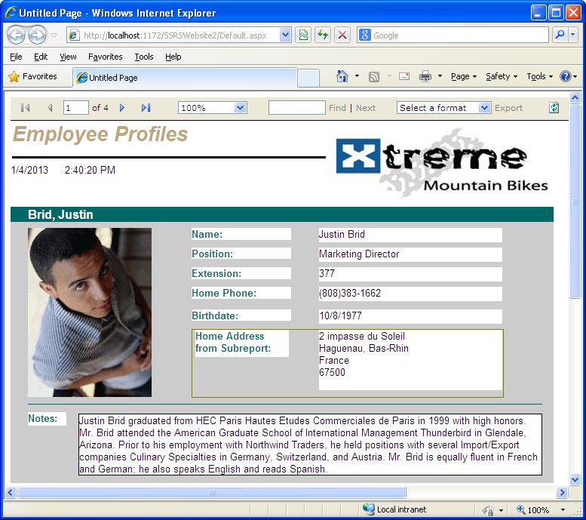Open the Edit menu
Image resolution: width=586 pixels, height=520 pixels.
point(41,57)
